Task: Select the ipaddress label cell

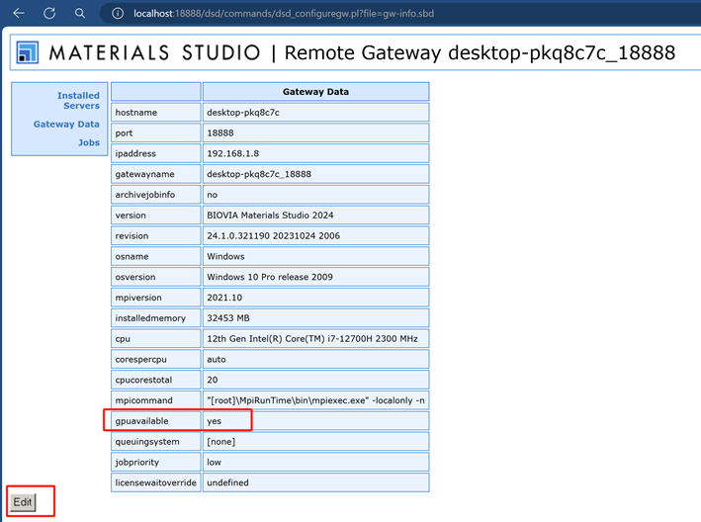Action: [x=155, y=153]
